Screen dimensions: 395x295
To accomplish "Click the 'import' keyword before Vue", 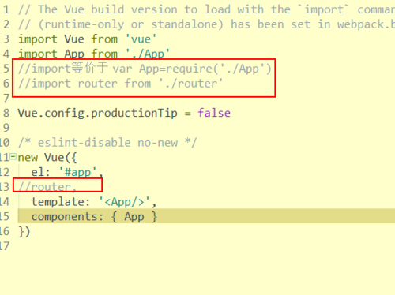I will (x=38, y=39).
